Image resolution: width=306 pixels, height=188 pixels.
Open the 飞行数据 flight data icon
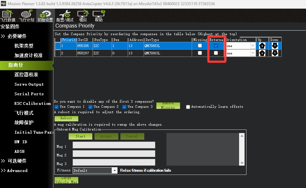pos(8,15)
